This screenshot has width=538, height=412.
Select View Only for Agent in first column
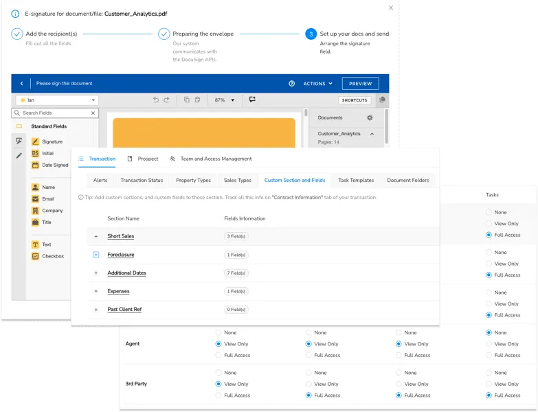(218, 344)
